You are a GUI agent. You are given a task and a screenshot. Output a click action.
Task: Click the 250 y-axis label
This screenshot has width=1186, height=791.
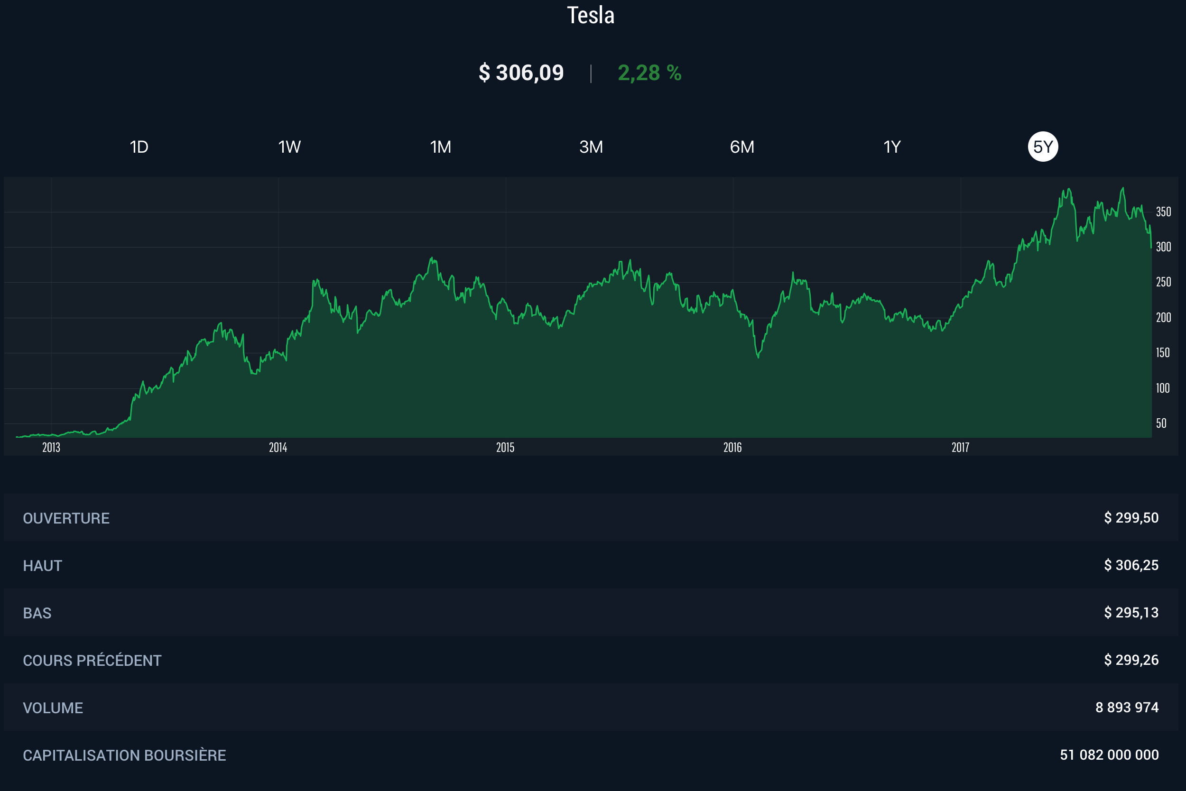pyautogui.click(x=1163, y=282)
